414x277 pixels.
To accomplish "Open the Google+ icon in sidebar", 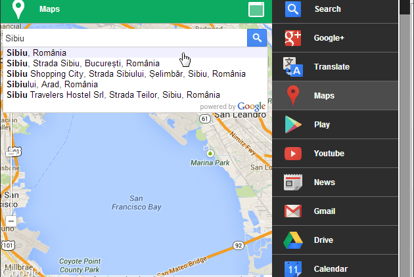I will pos(293,38).
